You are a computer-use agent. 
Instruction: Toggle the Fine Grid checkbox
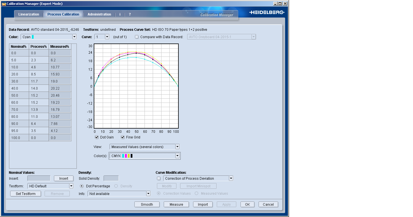[x=123, y=137]
